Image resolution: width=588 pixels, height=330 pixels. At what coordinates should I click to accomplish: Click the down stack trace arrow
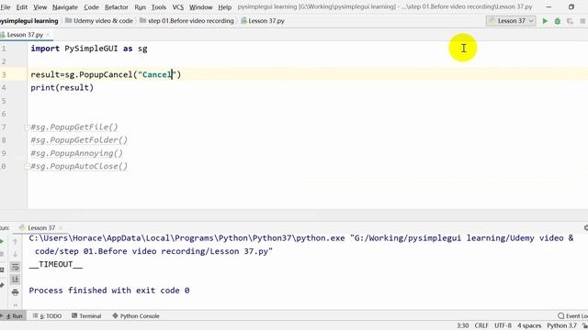click(15, 255)
